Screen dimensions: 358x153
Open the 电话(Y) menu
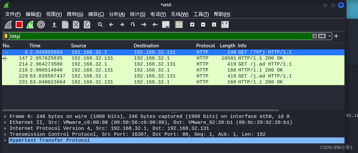coord(158,14)
